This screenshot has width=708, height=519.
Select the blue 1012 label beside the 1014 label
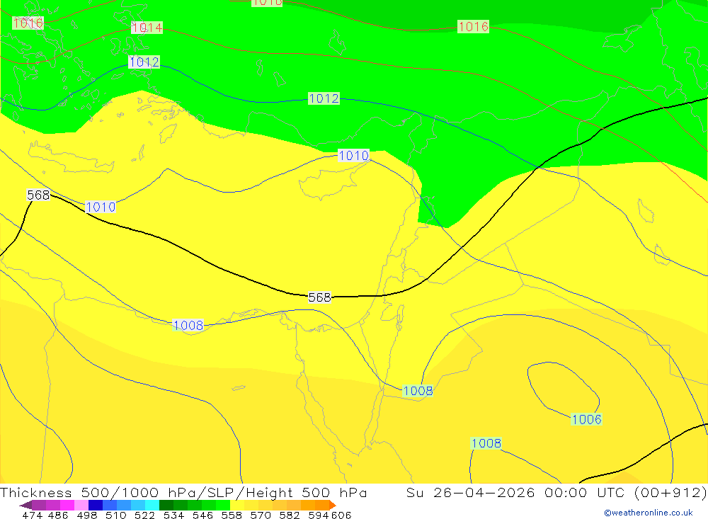pyautogui.click(x=144, y=62)
